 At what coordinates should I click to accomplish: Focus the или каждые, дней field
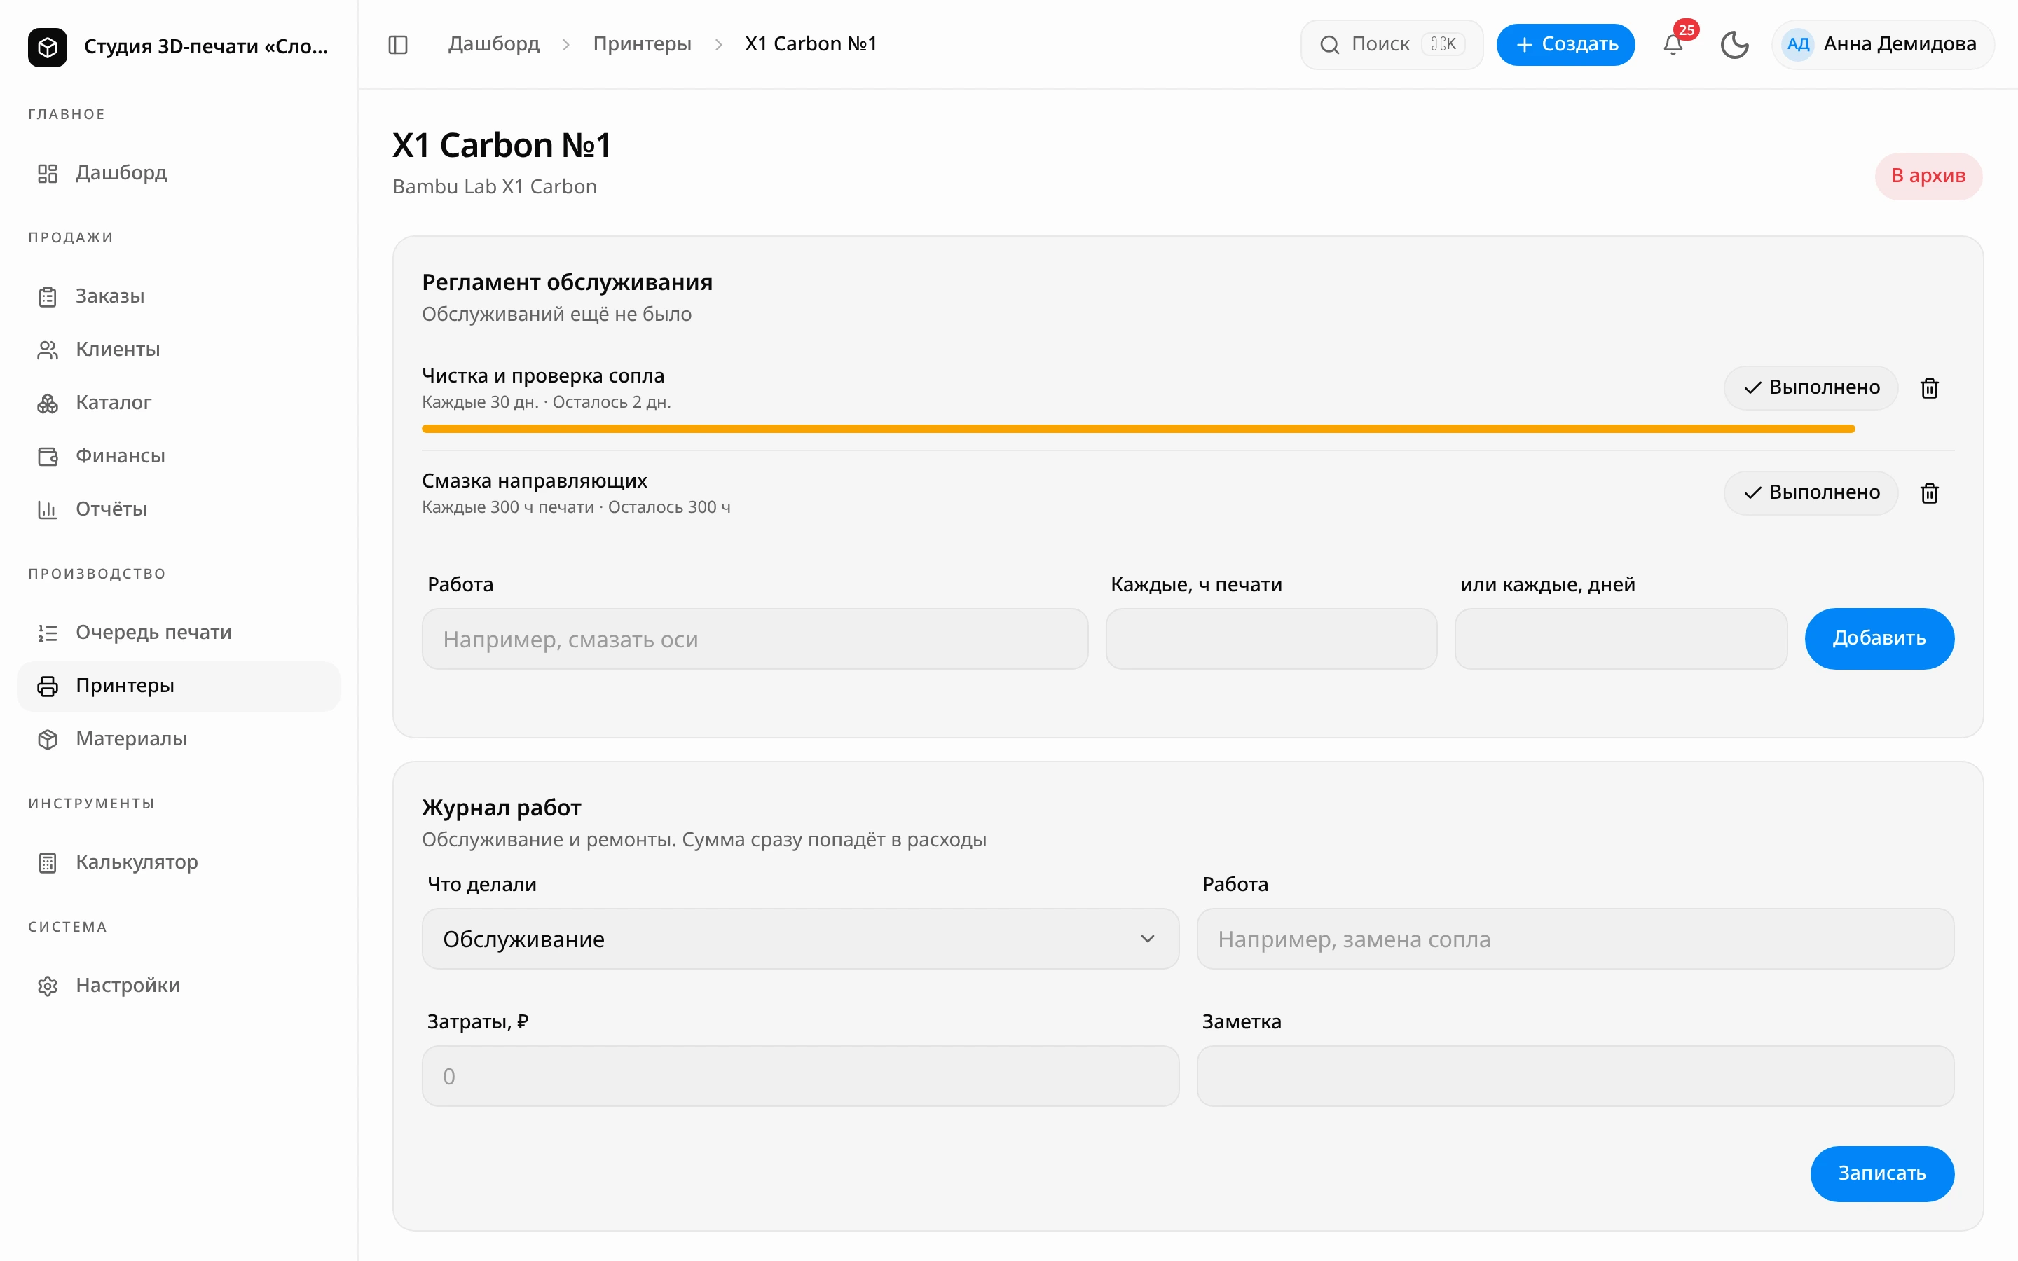pyautogui.click(x=1621, y=639)
